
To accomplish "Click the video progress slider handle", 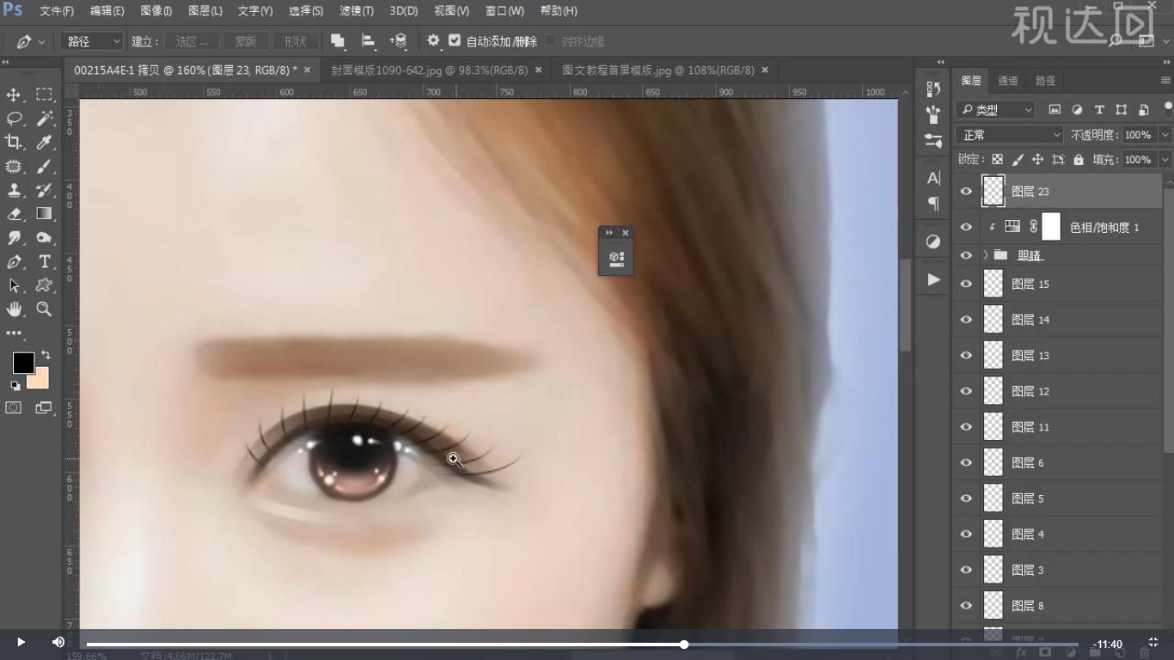I will (x=684, y=644).
